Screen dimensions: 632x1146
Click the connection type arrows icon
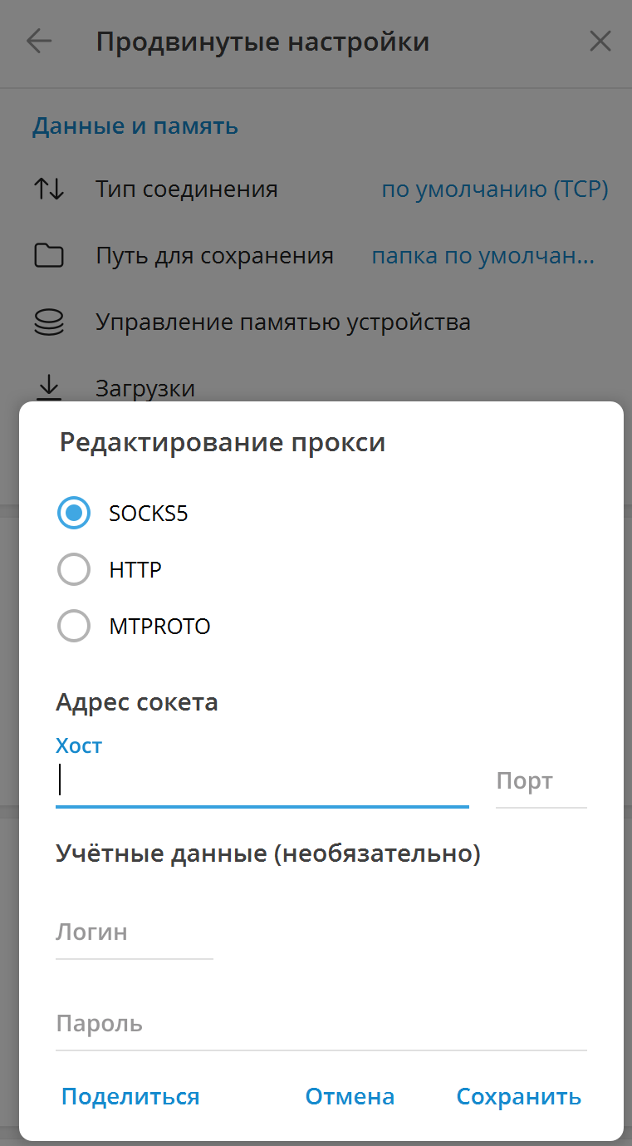tap(50, 189)
